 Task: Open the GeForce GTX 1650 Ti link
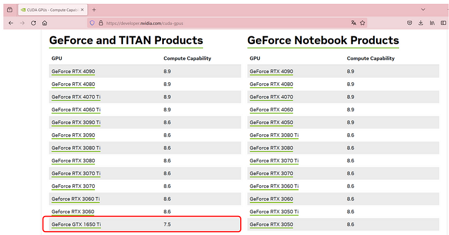76,224
